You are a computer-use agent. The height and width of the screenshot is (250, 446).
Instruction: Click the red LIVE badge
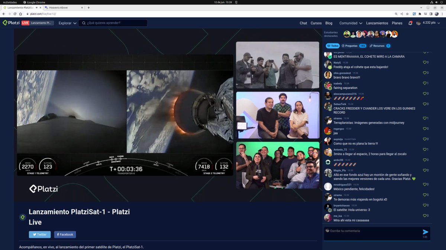[x=25, y=23]
